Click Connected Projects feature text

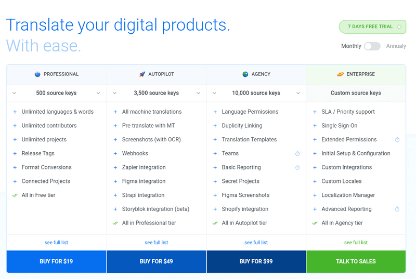point(46,181)
